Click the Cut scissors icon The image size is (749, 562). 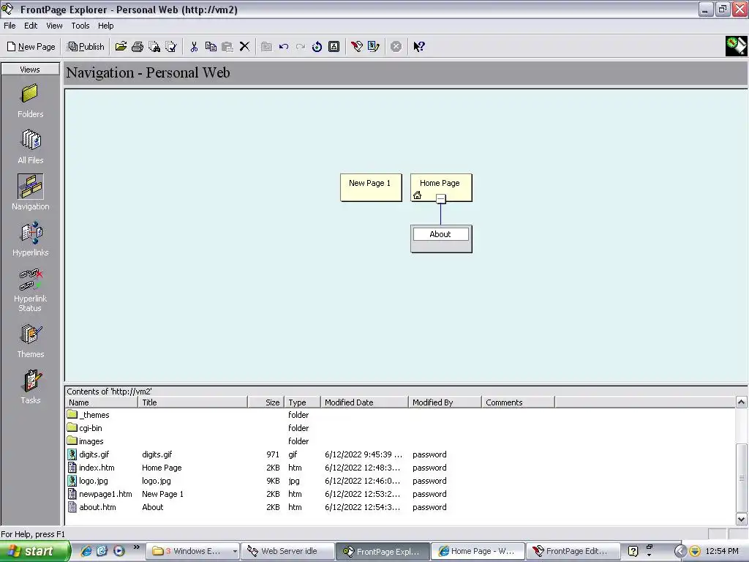(194, 46)
